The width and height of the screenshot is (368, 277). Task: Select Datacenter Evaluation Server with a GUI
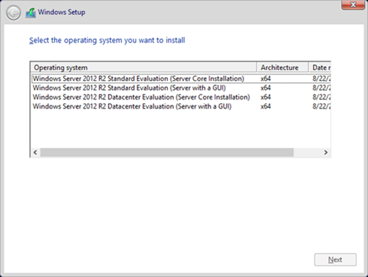click(181, 106)
